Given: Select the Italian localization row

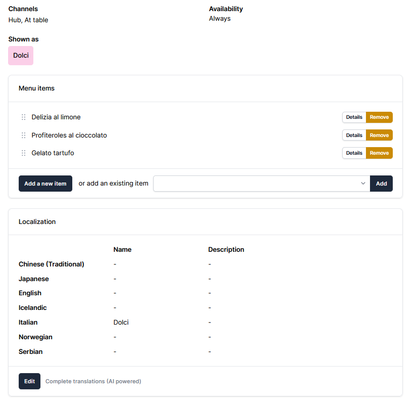Looking at the screenshot, I should point(28,323).
